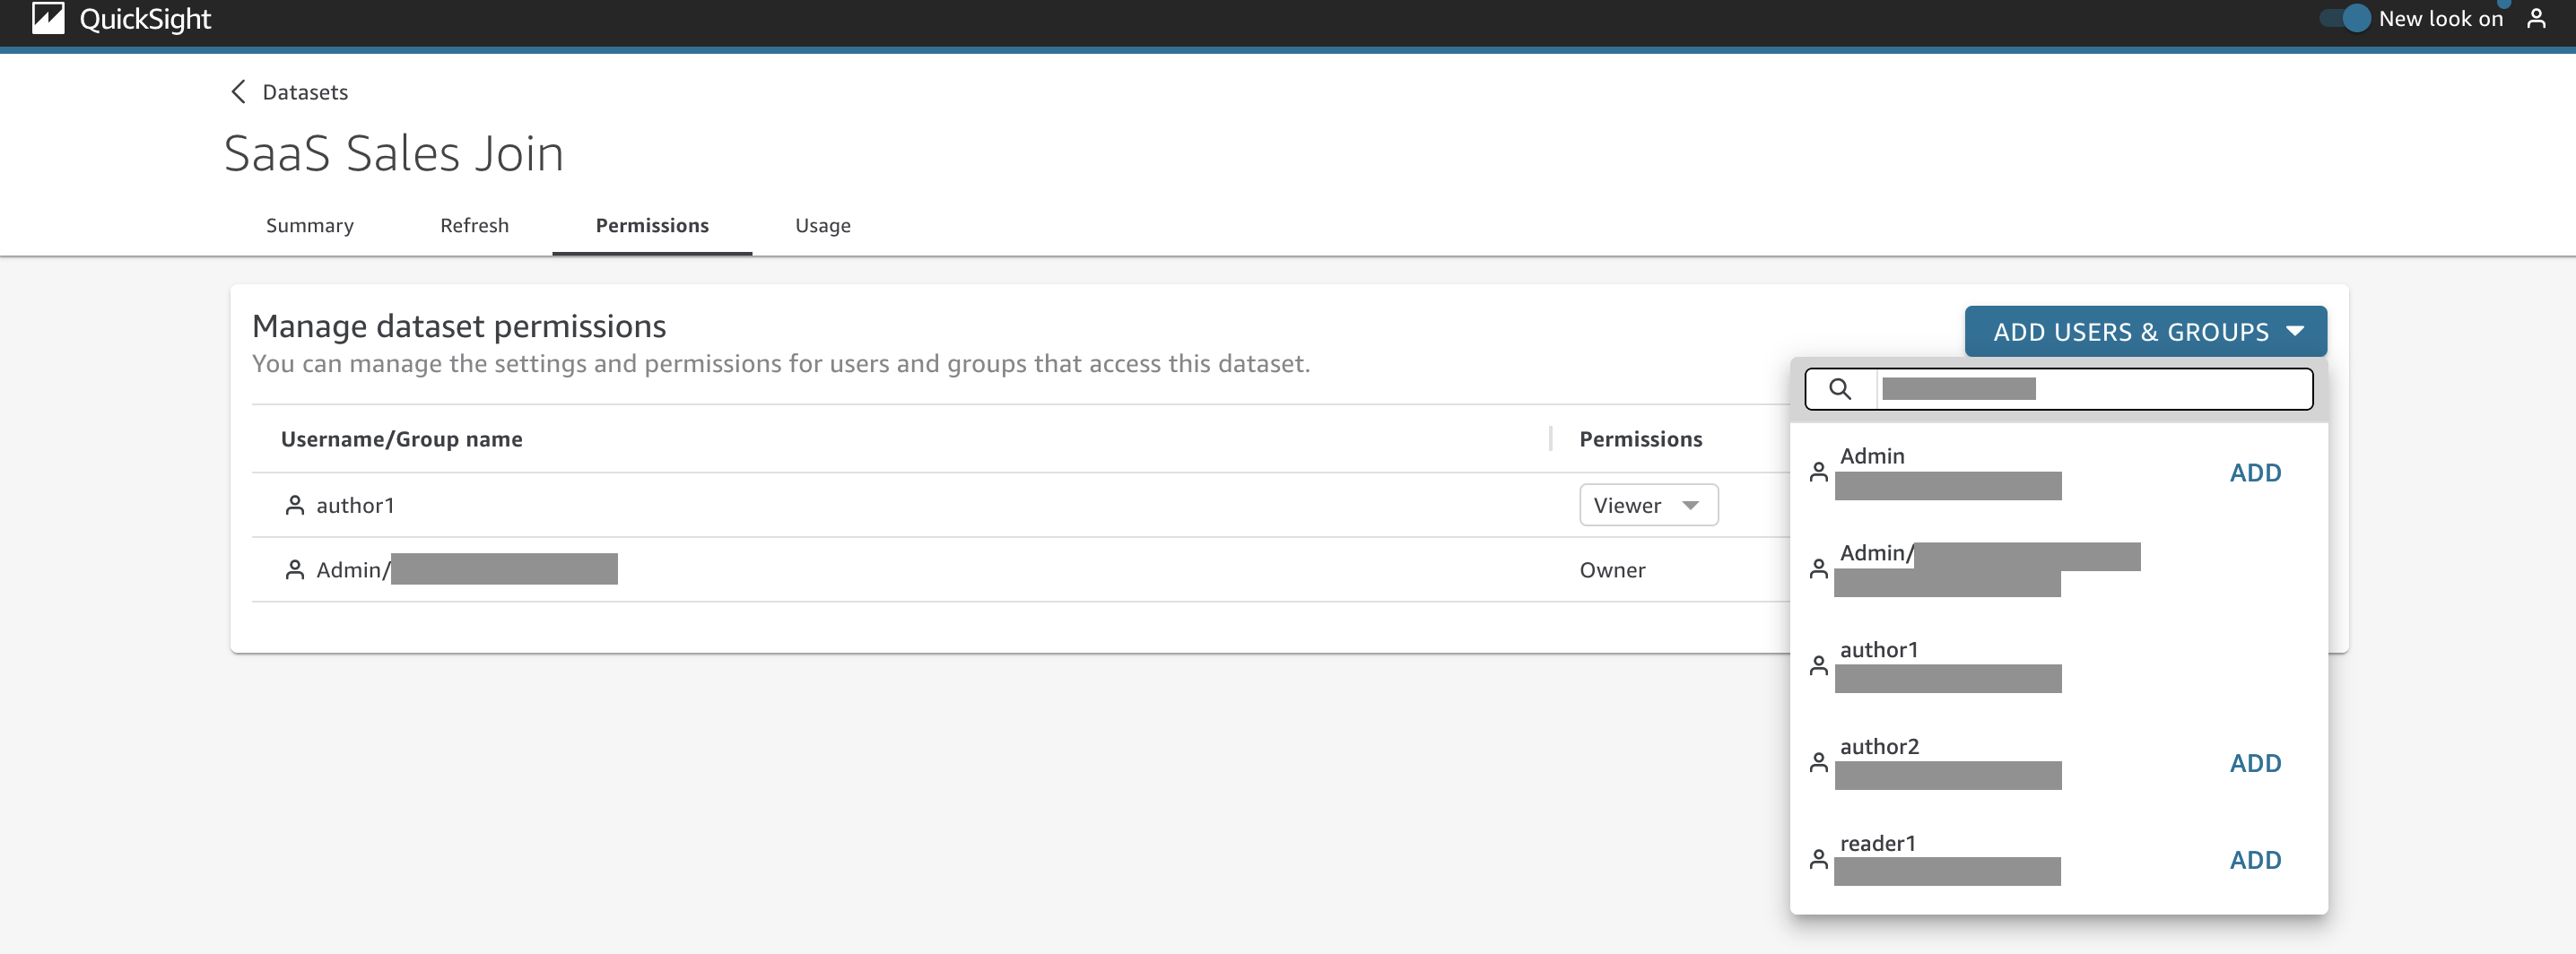The height and width of the screenshot is (954, 2576).
Task: Click user icon beside reader1 in dropdown list
Action: 1819,860
